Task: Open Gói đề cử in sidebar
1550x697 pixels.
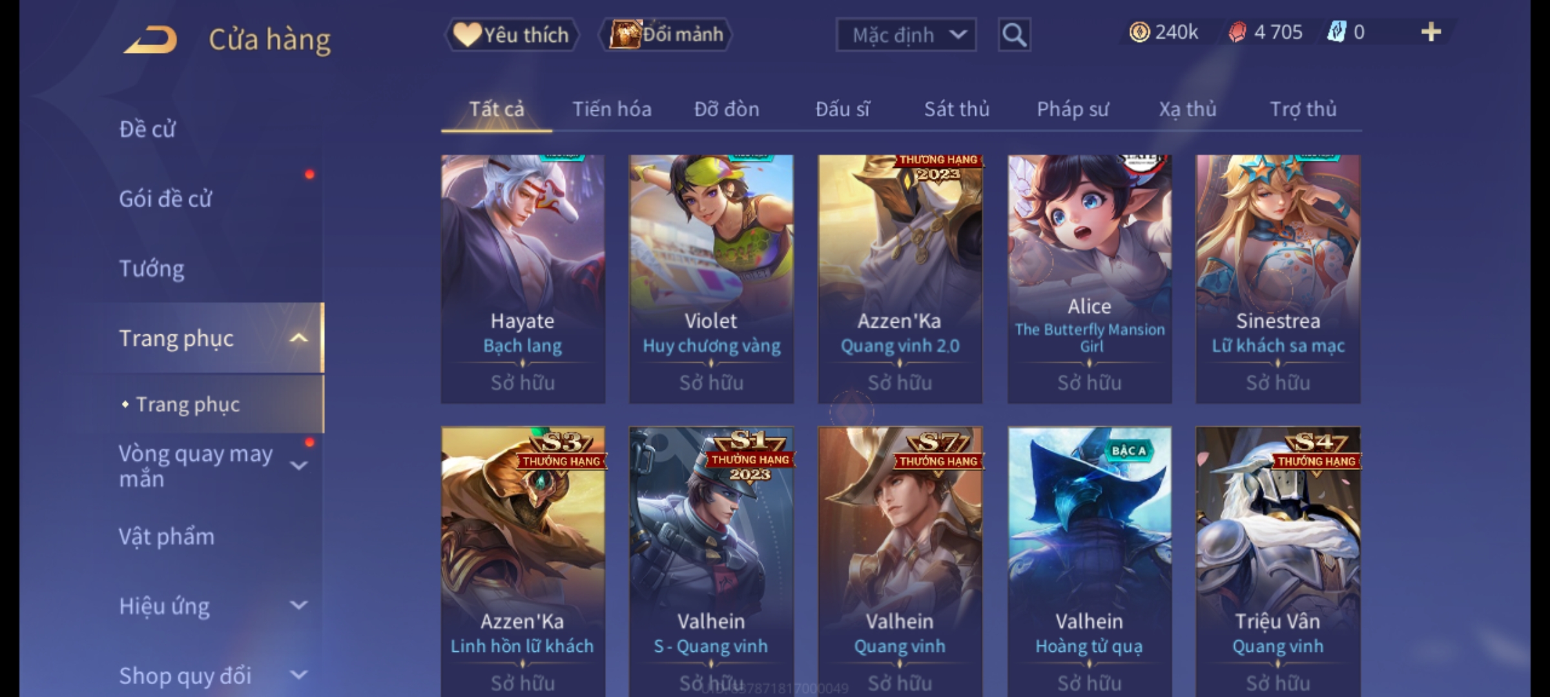Action: pyautogui.click(x=165, y=199)
